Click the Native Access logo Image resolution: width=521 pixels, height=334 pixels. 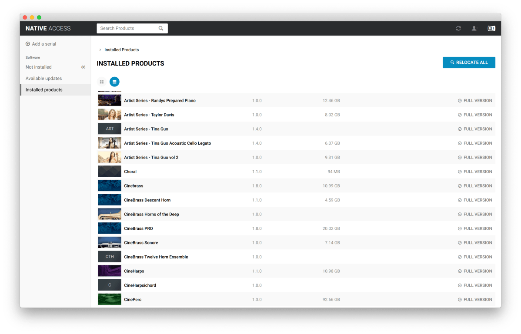pos(48,29)
